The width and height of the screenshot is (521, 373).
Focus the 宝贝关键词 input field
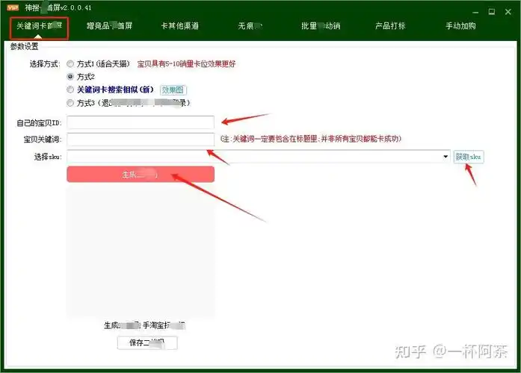[x=141, y=140]
